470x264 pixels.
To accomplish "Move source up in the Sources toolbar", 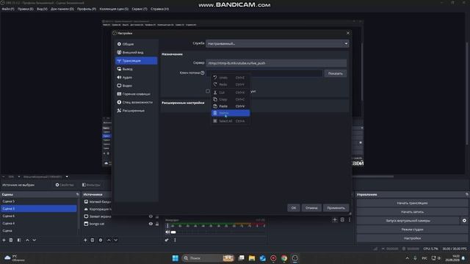I will tap(109, 240).
